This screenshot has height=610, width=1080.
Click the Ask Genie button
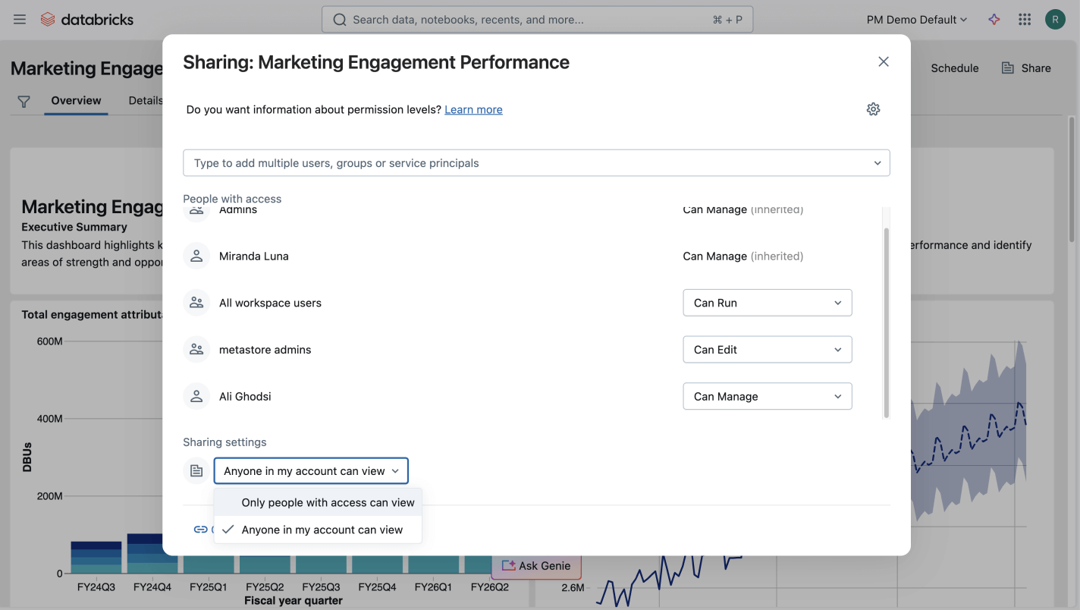536,565
